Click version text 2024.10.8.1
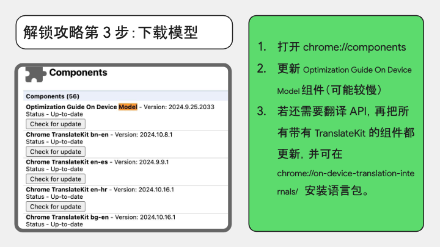Image resolution: width=440 pixels, height=247 pixels. (156, 135)
